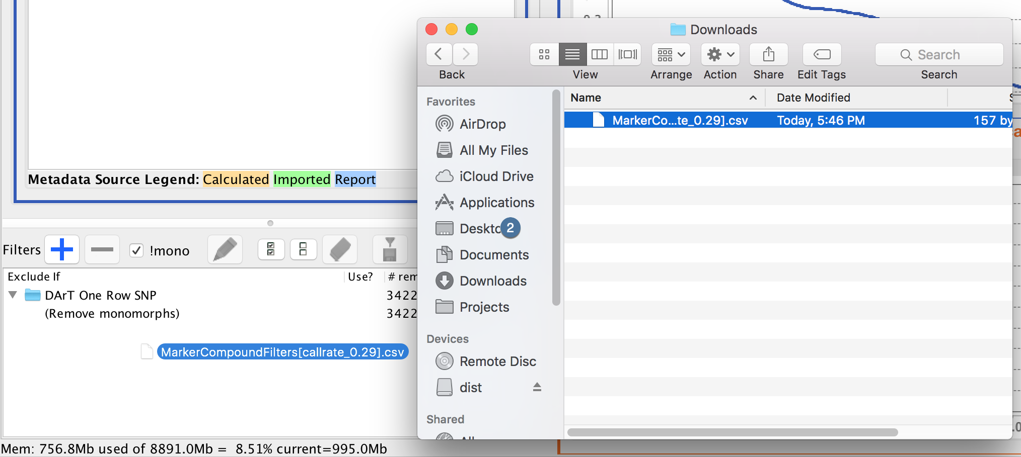Click the Finder horizontal scrollbar
This screenshot has width=1021, height=457.
tap(733, 432)
